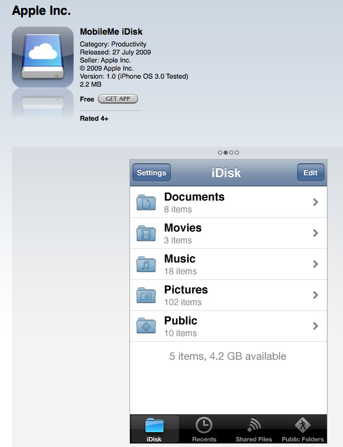
Task: Click the 'Rated 4+' label
Action: (x=94, y=118)
